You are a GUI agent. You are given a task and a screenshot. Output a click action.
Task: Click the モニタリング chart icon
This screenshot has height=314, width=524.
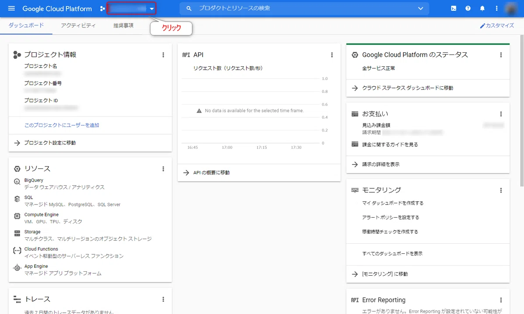tap(355, 191)
